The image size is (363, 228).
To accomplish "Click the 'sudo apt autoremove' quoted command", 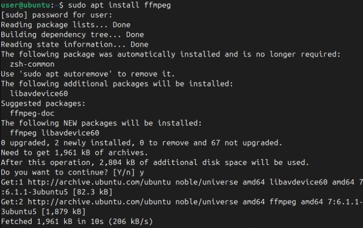I will tap(66, 74).
